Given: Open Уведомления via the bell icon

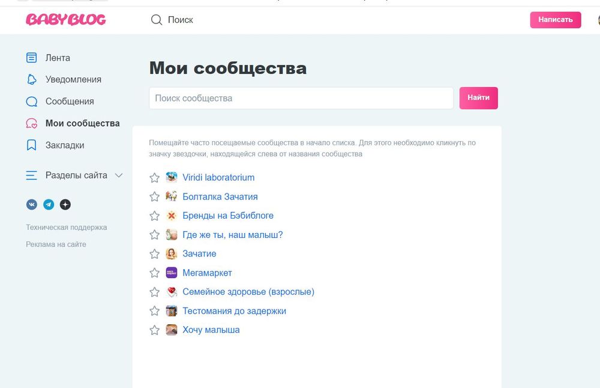Looking at the screenshot, I should [x=32, y=79].
